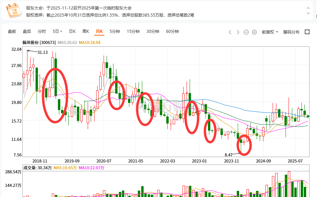Screen dimensions: 317x197
Task: Click the 23.88 price axis label
Action: 16,84
